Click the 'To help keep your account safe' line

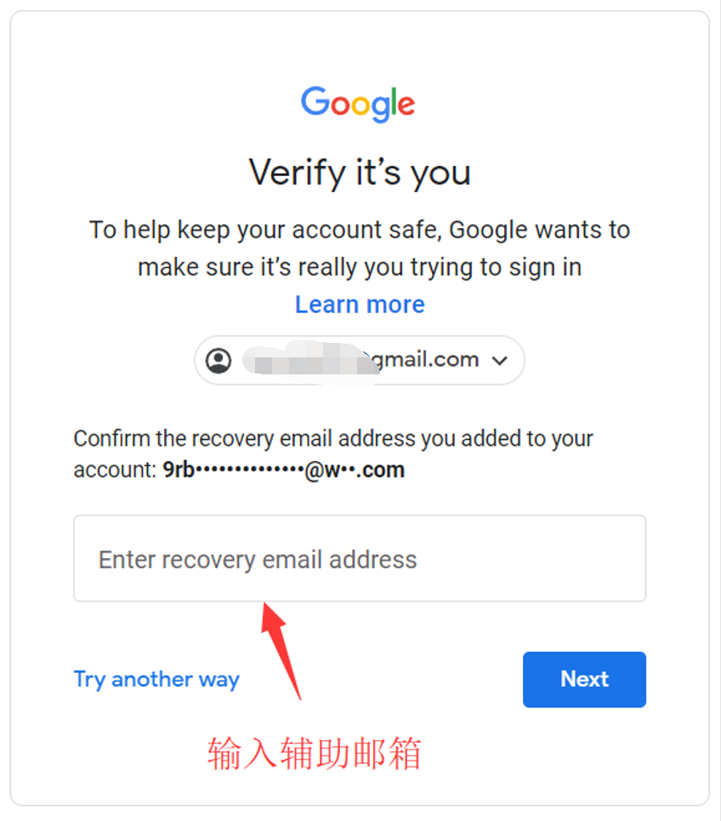click(360, 230)
